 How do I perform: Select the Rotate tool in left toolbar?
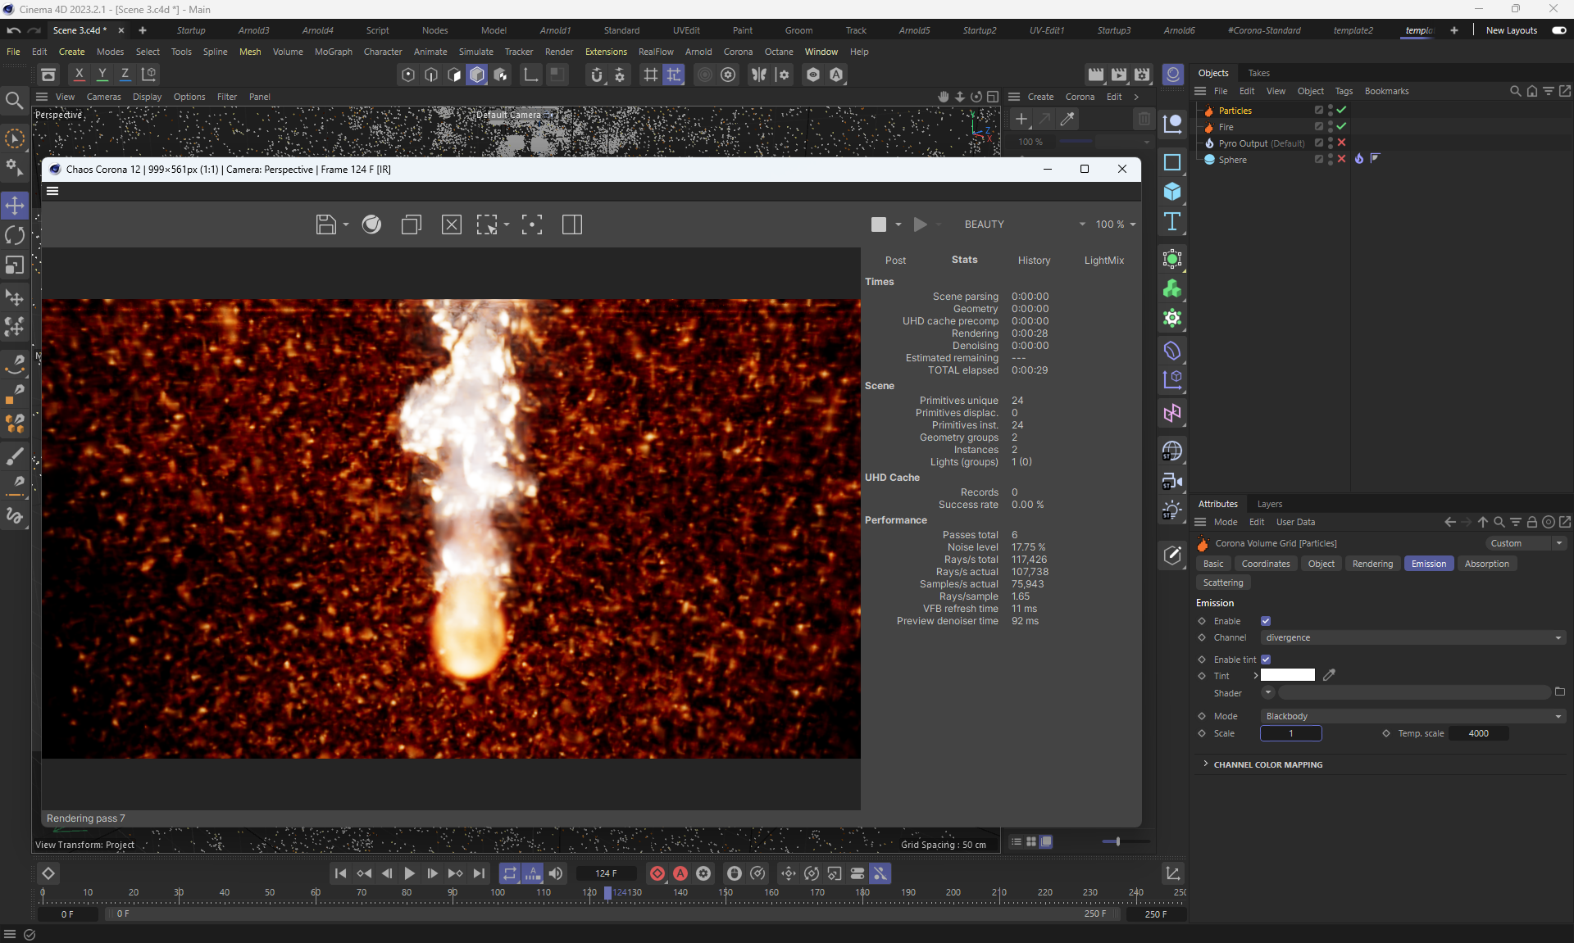coord(15,236)
